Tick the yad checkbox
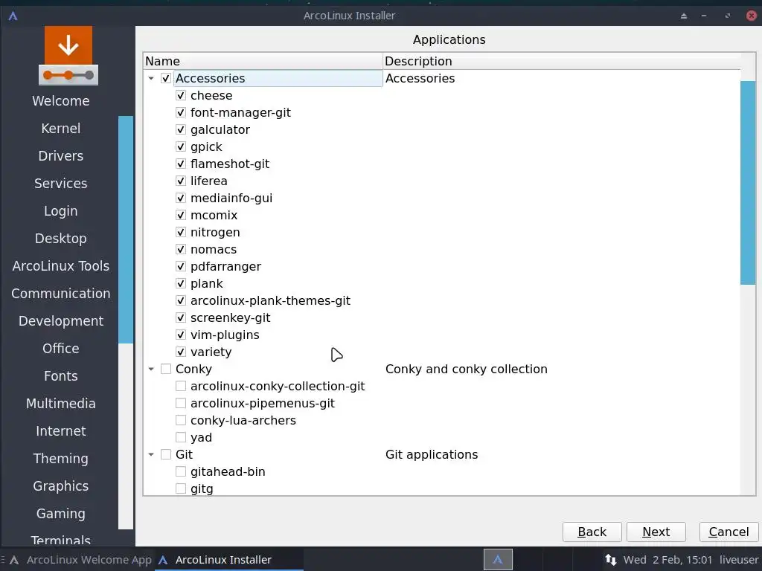Viewport: 762px width, 571px height. click(181, 437)
